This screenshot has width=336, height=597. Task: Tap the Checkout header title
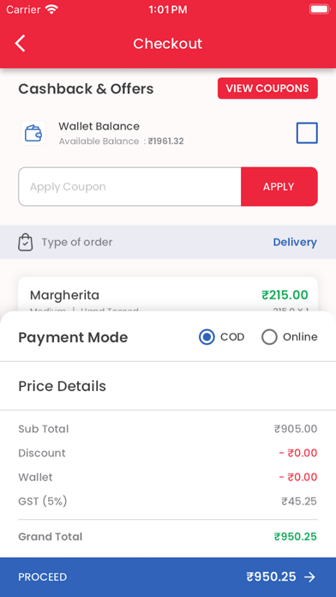coord(168,44)
